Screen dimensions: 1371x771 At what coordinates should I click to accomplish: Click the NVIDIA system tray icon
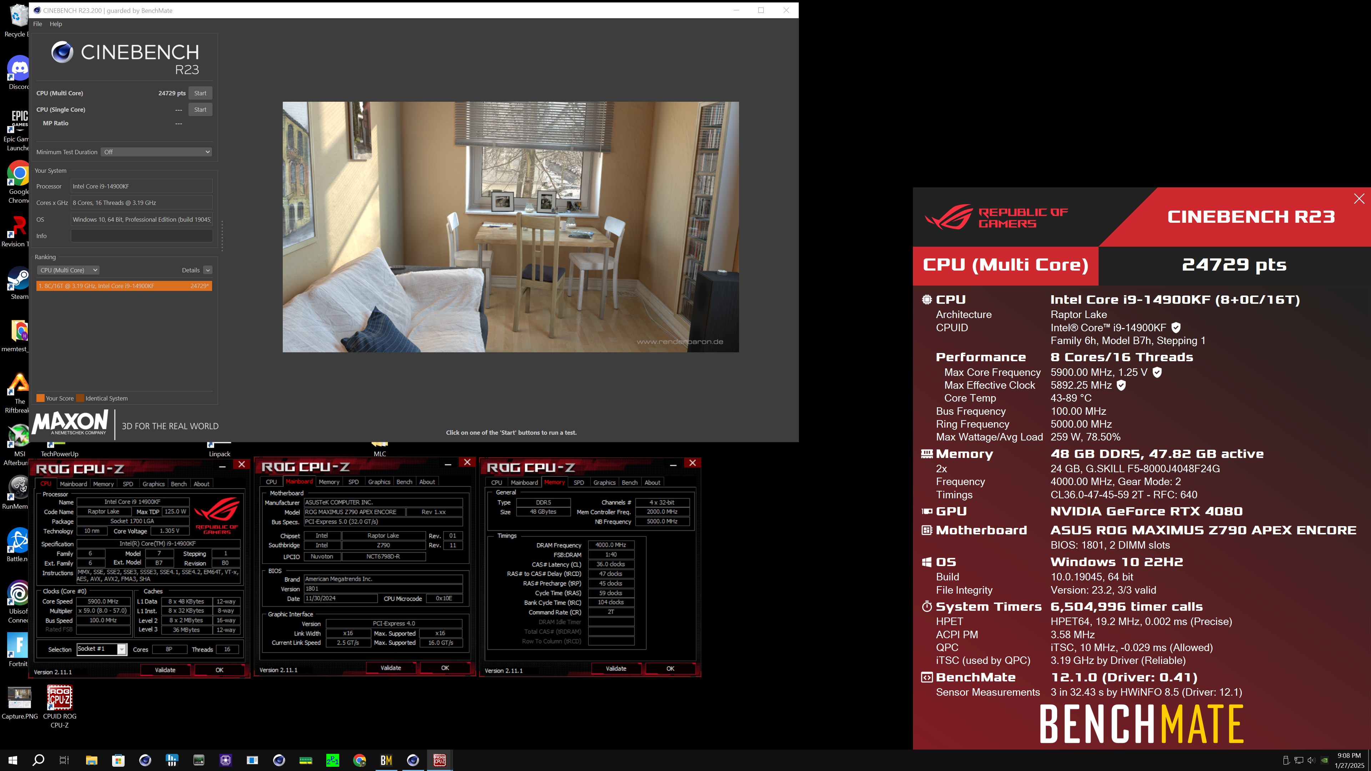[1324, 760]
